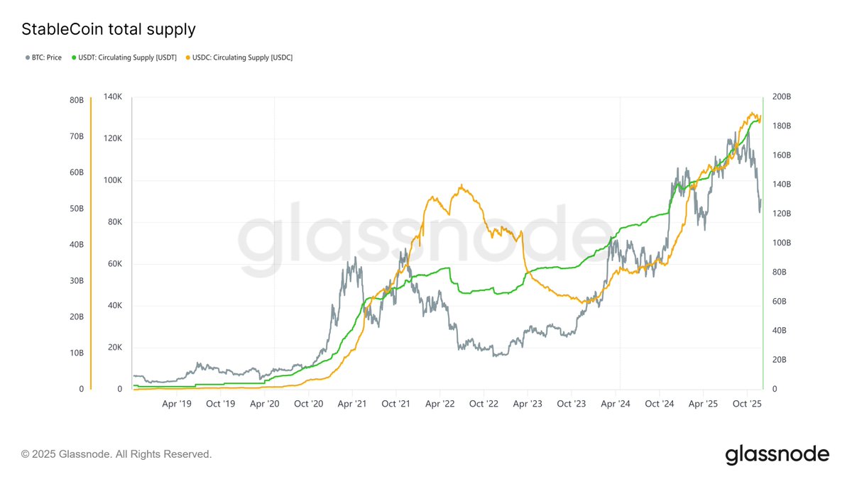Toggle the BTC: Price legend label
The width and height of the screenshot is (852, 479).
click(47, 57)
